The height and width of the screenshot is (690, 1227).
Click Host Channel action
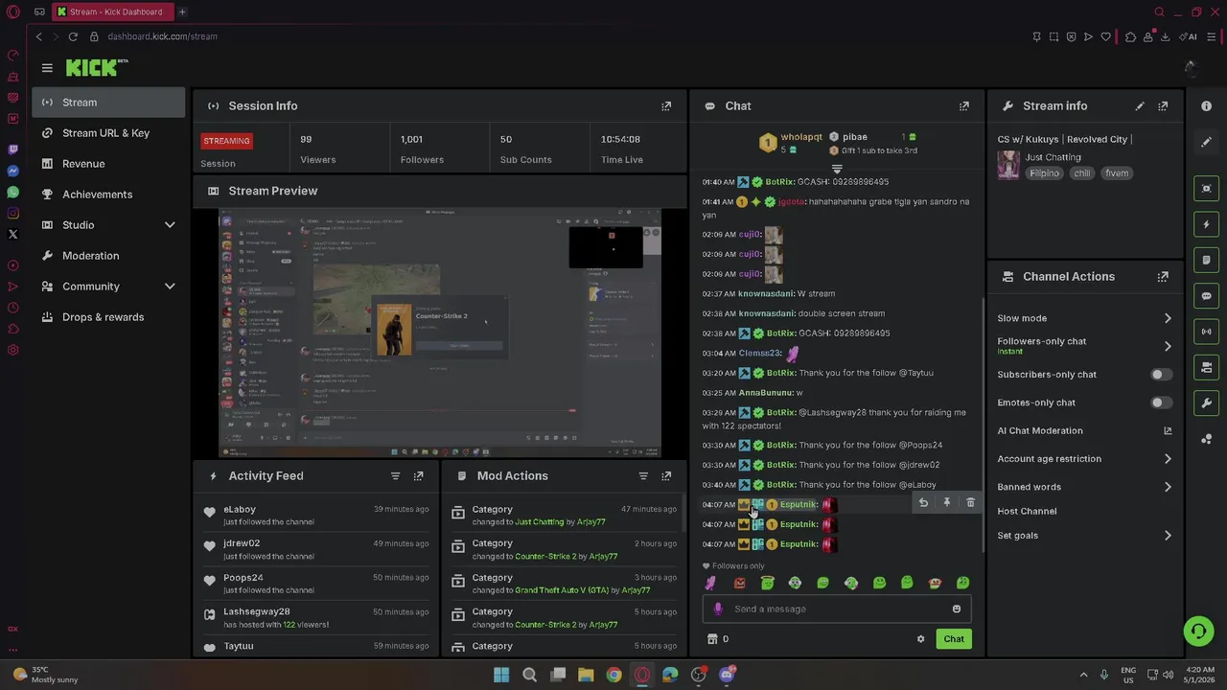click(1027, 512)
